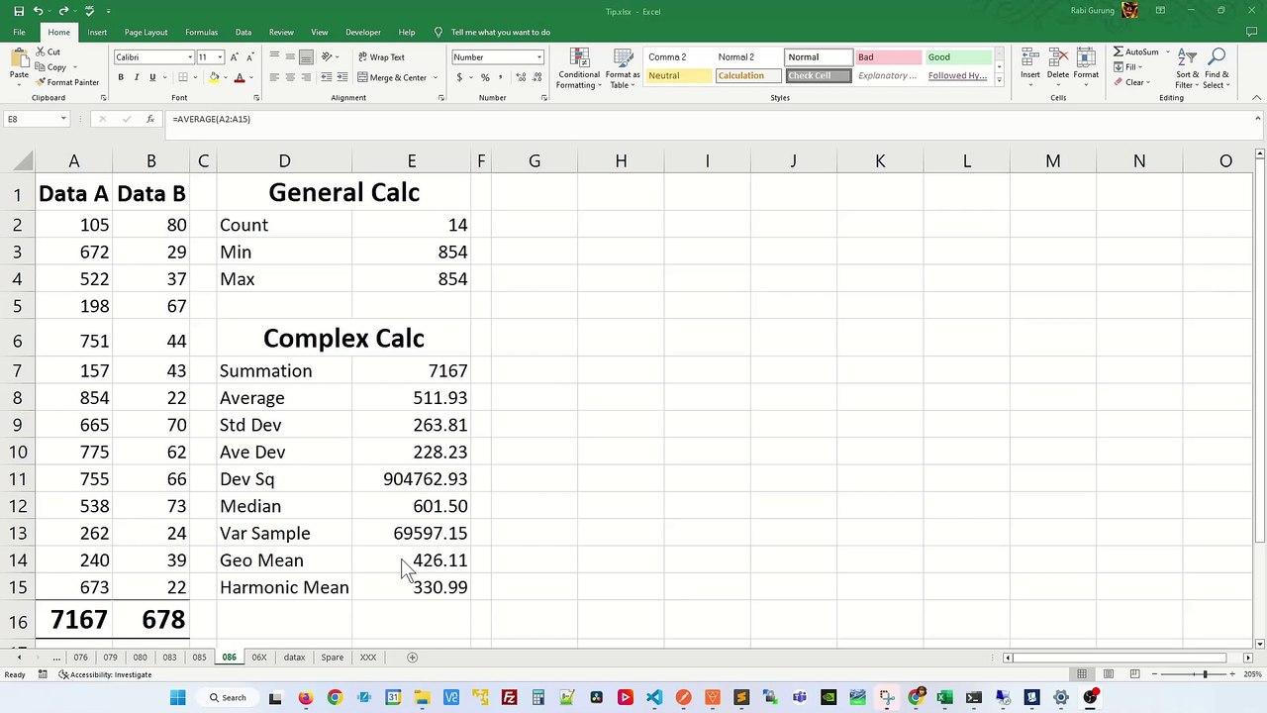
Task: Toggle Align Right alignment
Action: coord(306,77)
